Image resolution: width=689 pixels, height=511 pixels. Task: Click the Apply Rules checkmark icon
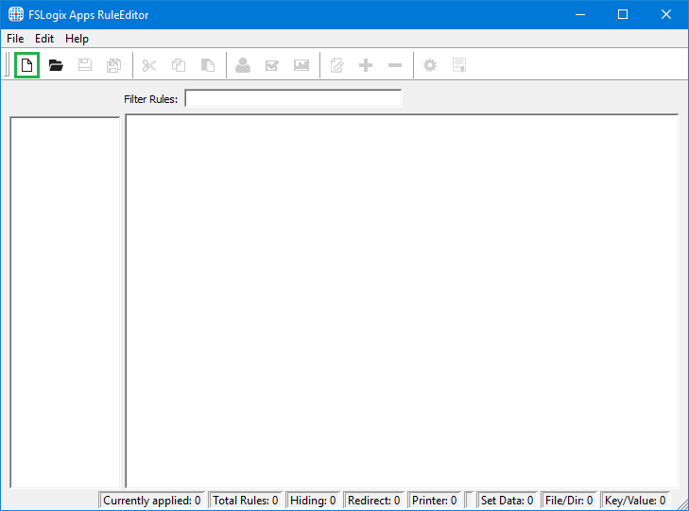point(272,65)
